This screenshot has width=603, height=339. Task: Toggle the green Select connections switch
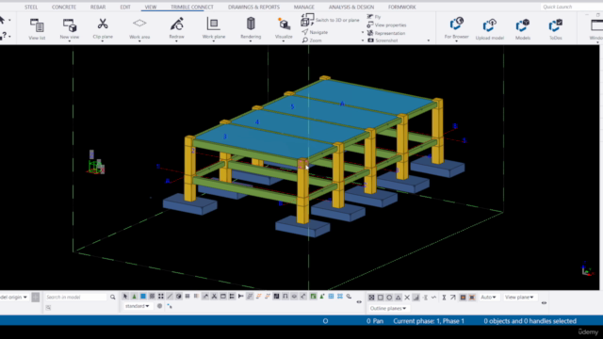pos(134,297)
